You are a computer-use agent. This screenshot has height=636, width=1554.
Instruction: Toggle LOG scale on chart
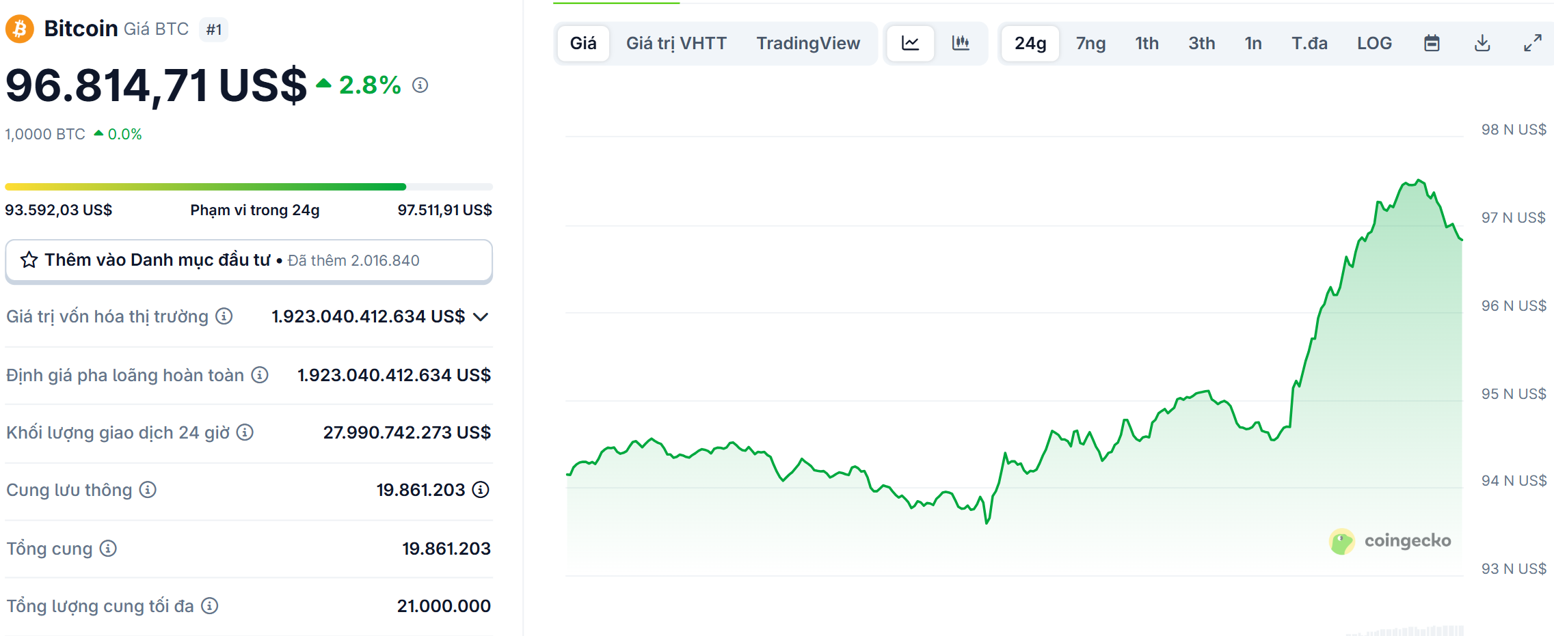click(x=1374, y=43)
